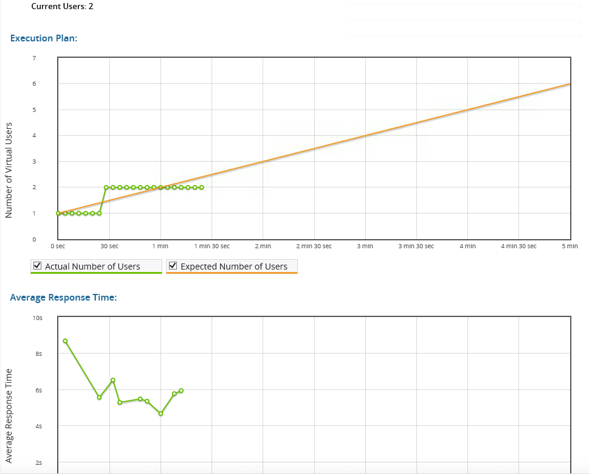Click the '30 sec' x-axis label

point(109,246)
